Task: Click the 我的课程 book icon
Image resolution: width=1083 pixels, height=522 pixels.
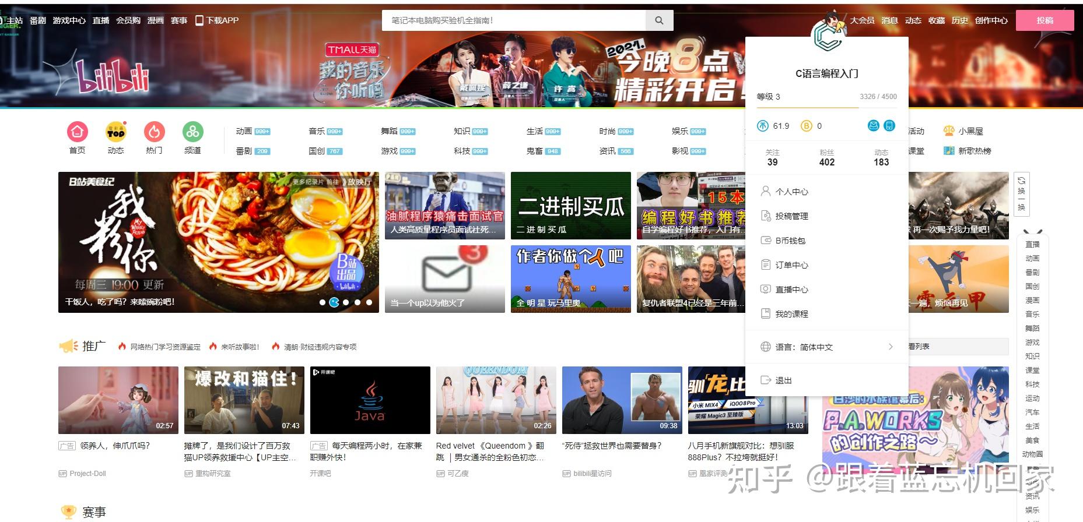Action: pos(766,313)
